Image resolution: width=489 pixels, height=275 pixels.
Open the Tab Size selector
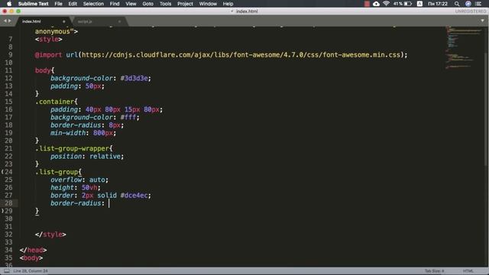(434, 271)
